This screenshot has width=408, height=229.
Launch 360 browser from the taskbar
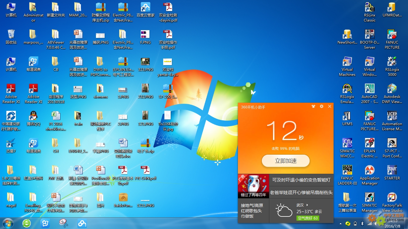[x=27, y=223]
